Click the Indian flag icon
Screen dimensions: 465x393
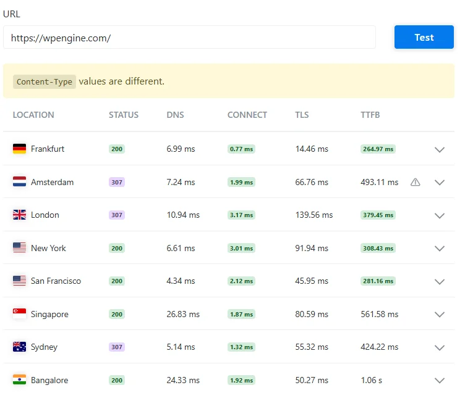coord(19,379)
